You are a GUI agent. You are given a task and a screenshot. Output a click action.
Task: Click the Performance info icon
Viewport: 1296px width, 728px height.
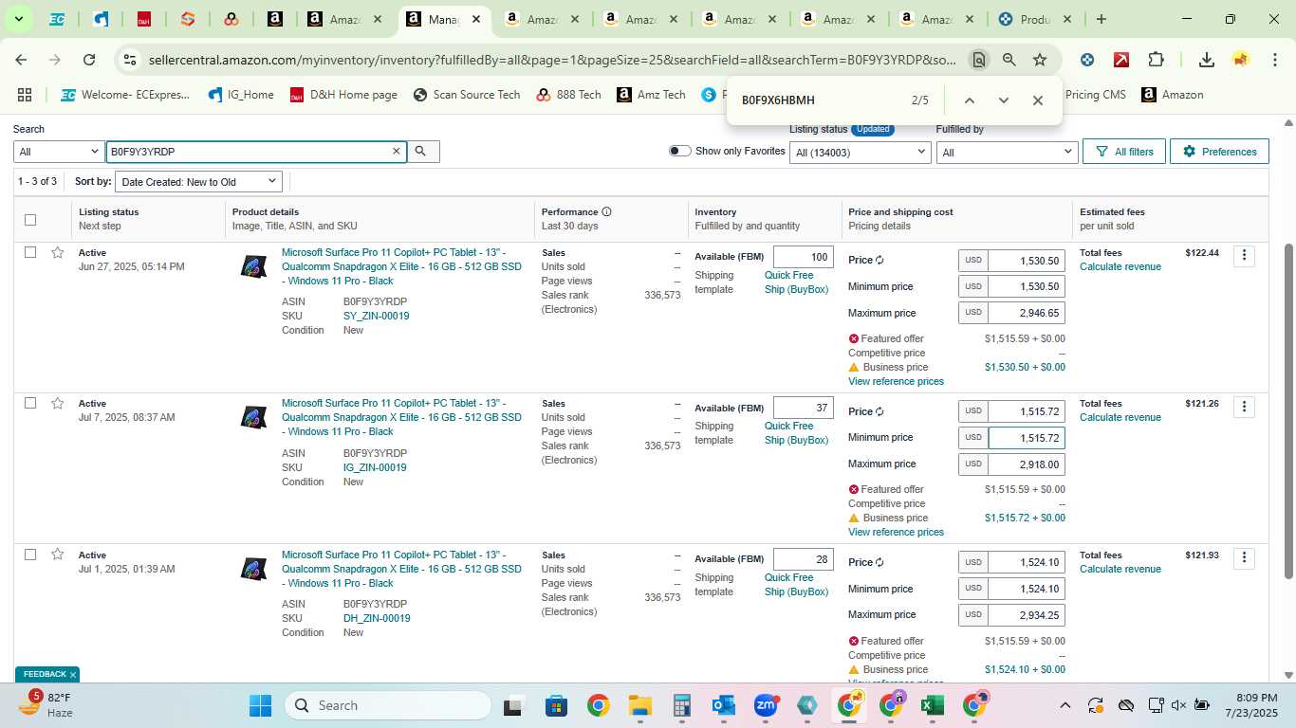coord(606,211)
